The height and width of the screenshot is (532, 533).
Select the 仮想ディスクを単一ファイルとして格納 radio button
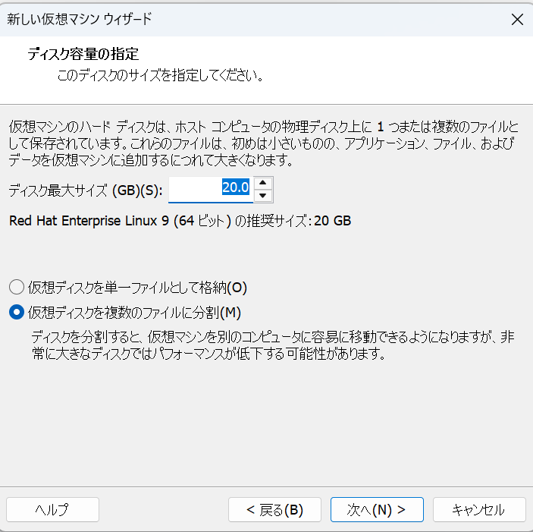[17, 288]
